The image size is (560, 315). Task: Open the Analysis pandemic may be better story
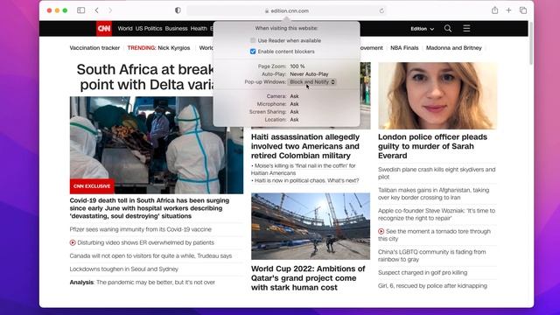(142, 282)
